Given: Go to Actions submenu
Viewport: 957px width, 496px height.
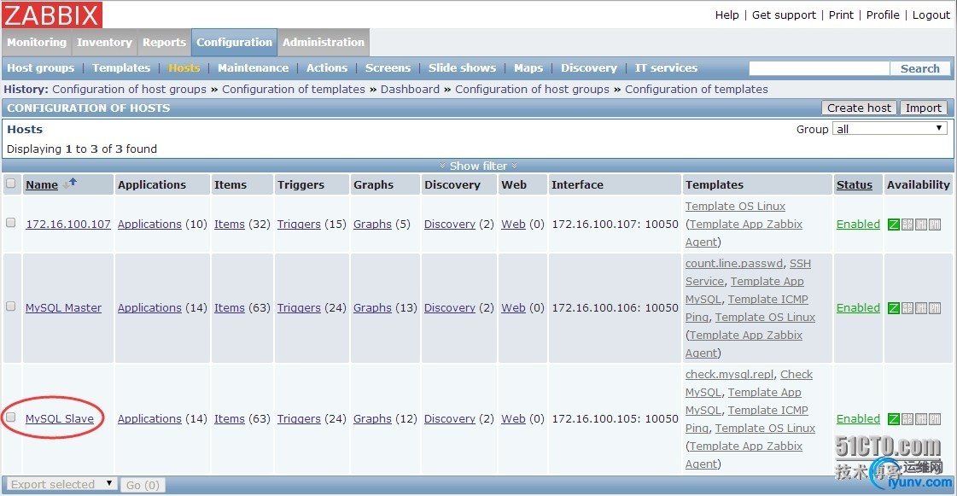Looking at the screenshot, I should point(326,67).
